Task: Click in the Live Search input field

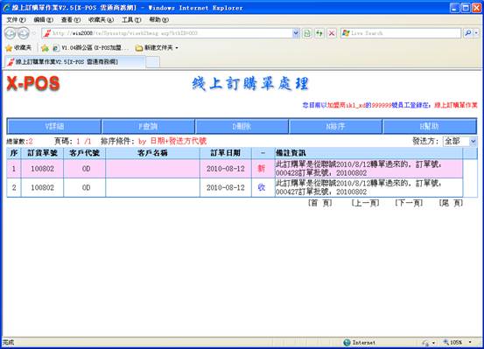Action: [x=404, y=33]
